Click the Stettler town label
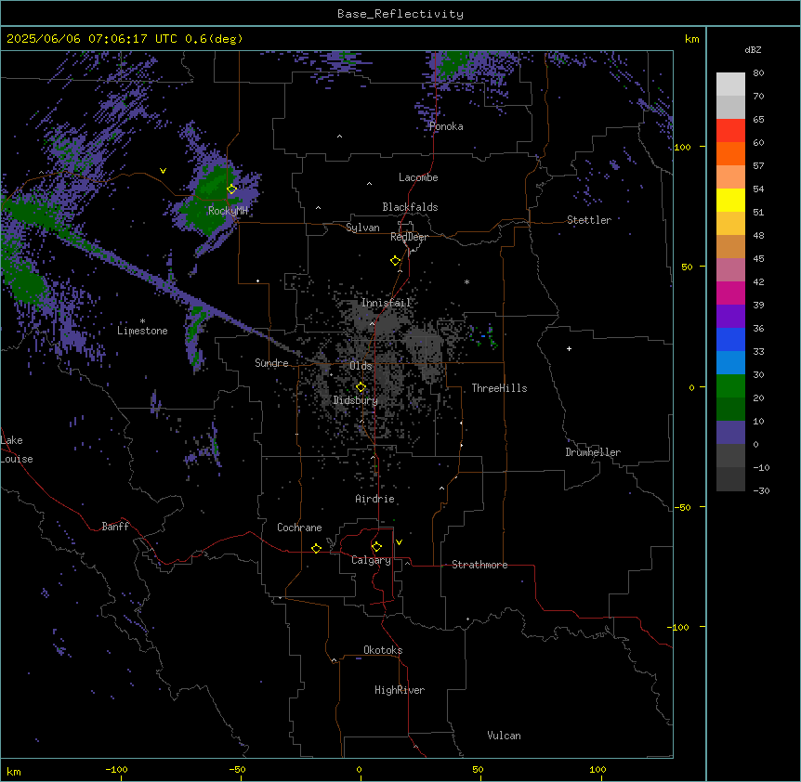The image size is (801, 782). point(589,220)
